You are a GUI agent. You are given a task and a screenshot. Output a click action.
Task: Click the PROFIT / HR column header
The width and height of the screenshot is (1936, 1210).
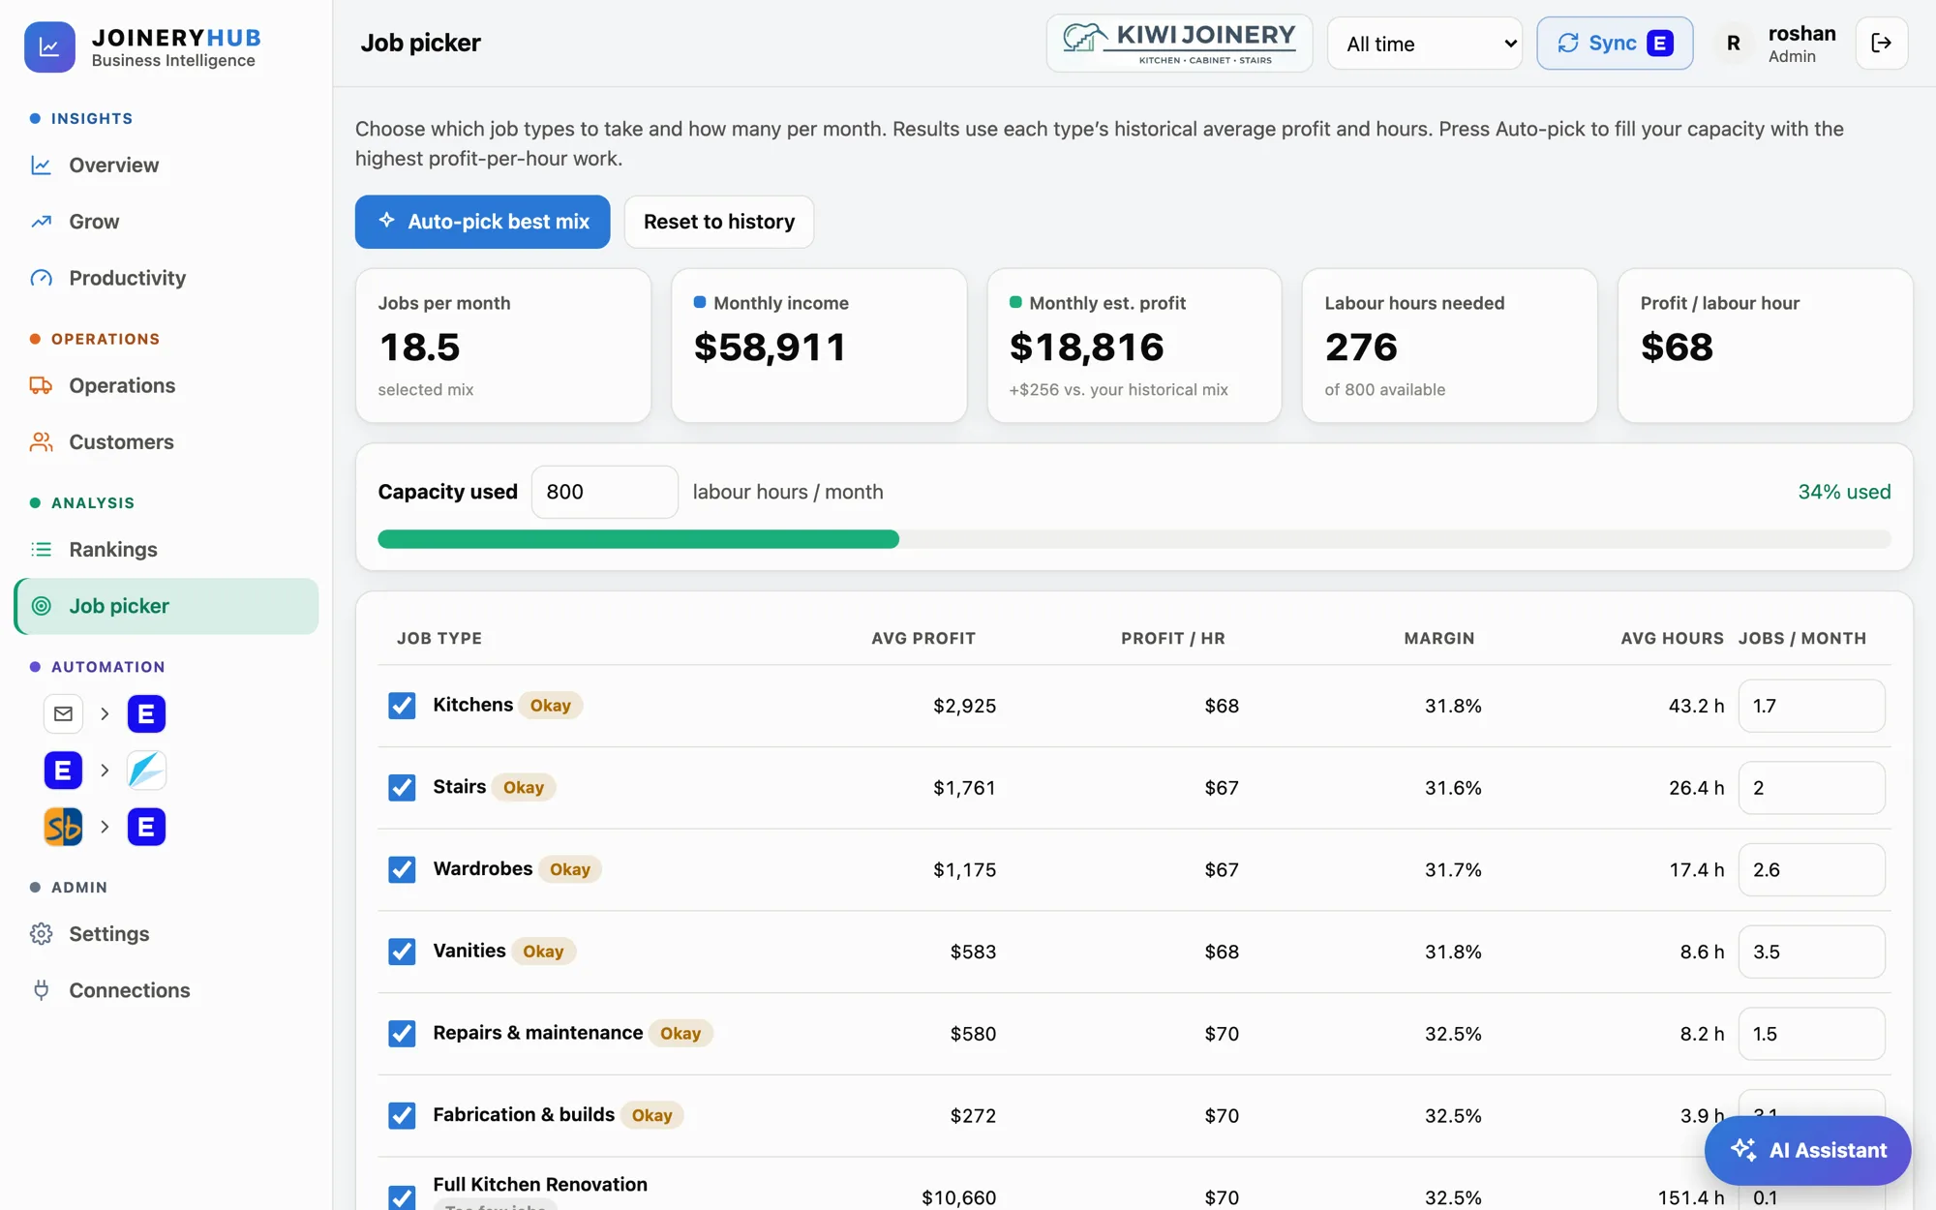tap(1172, 638)
